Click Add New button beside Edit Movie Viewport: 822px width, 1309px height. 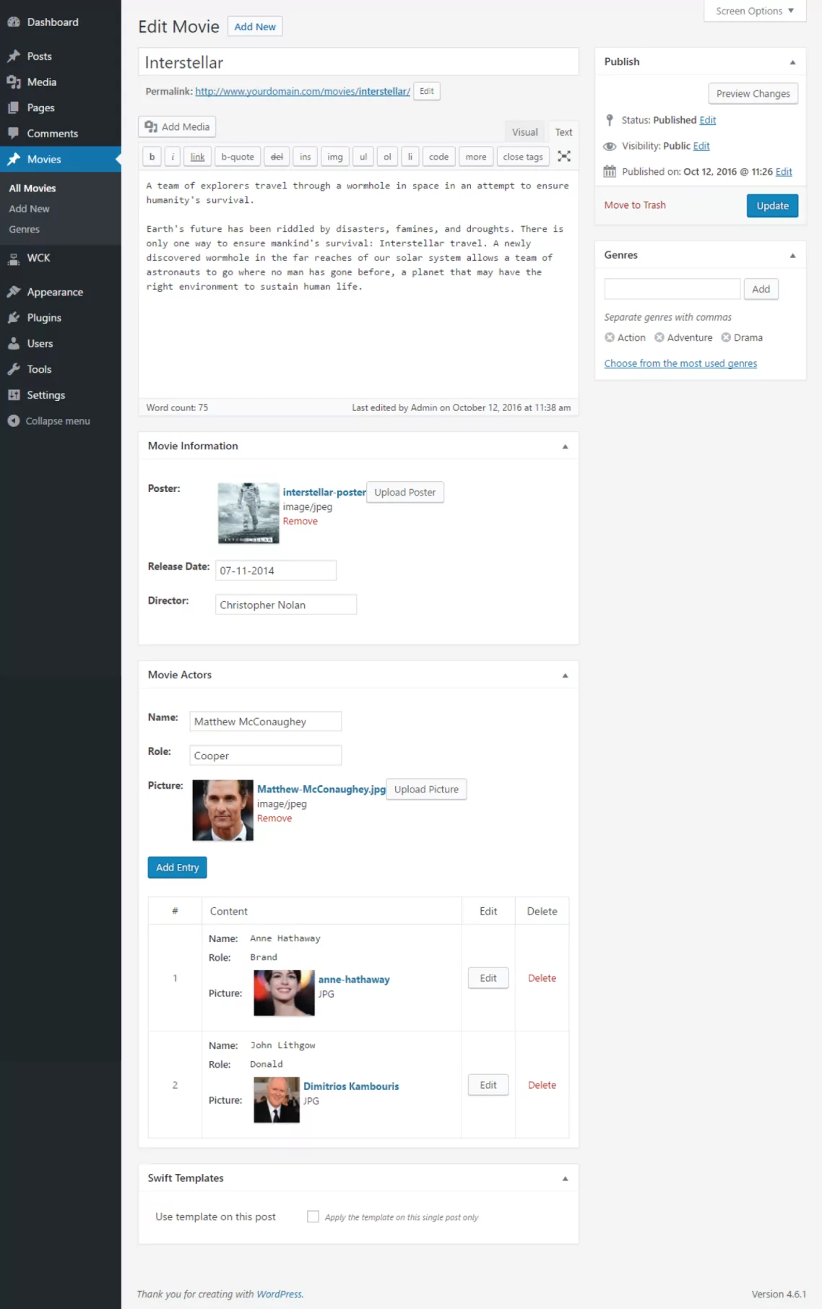pos(255,27)
